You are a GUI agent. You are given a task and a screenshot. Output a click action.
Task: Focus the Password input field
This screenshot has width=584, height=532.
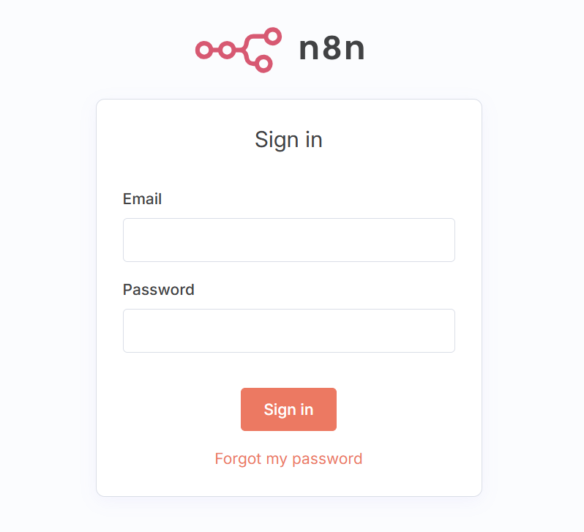(288, 331)
